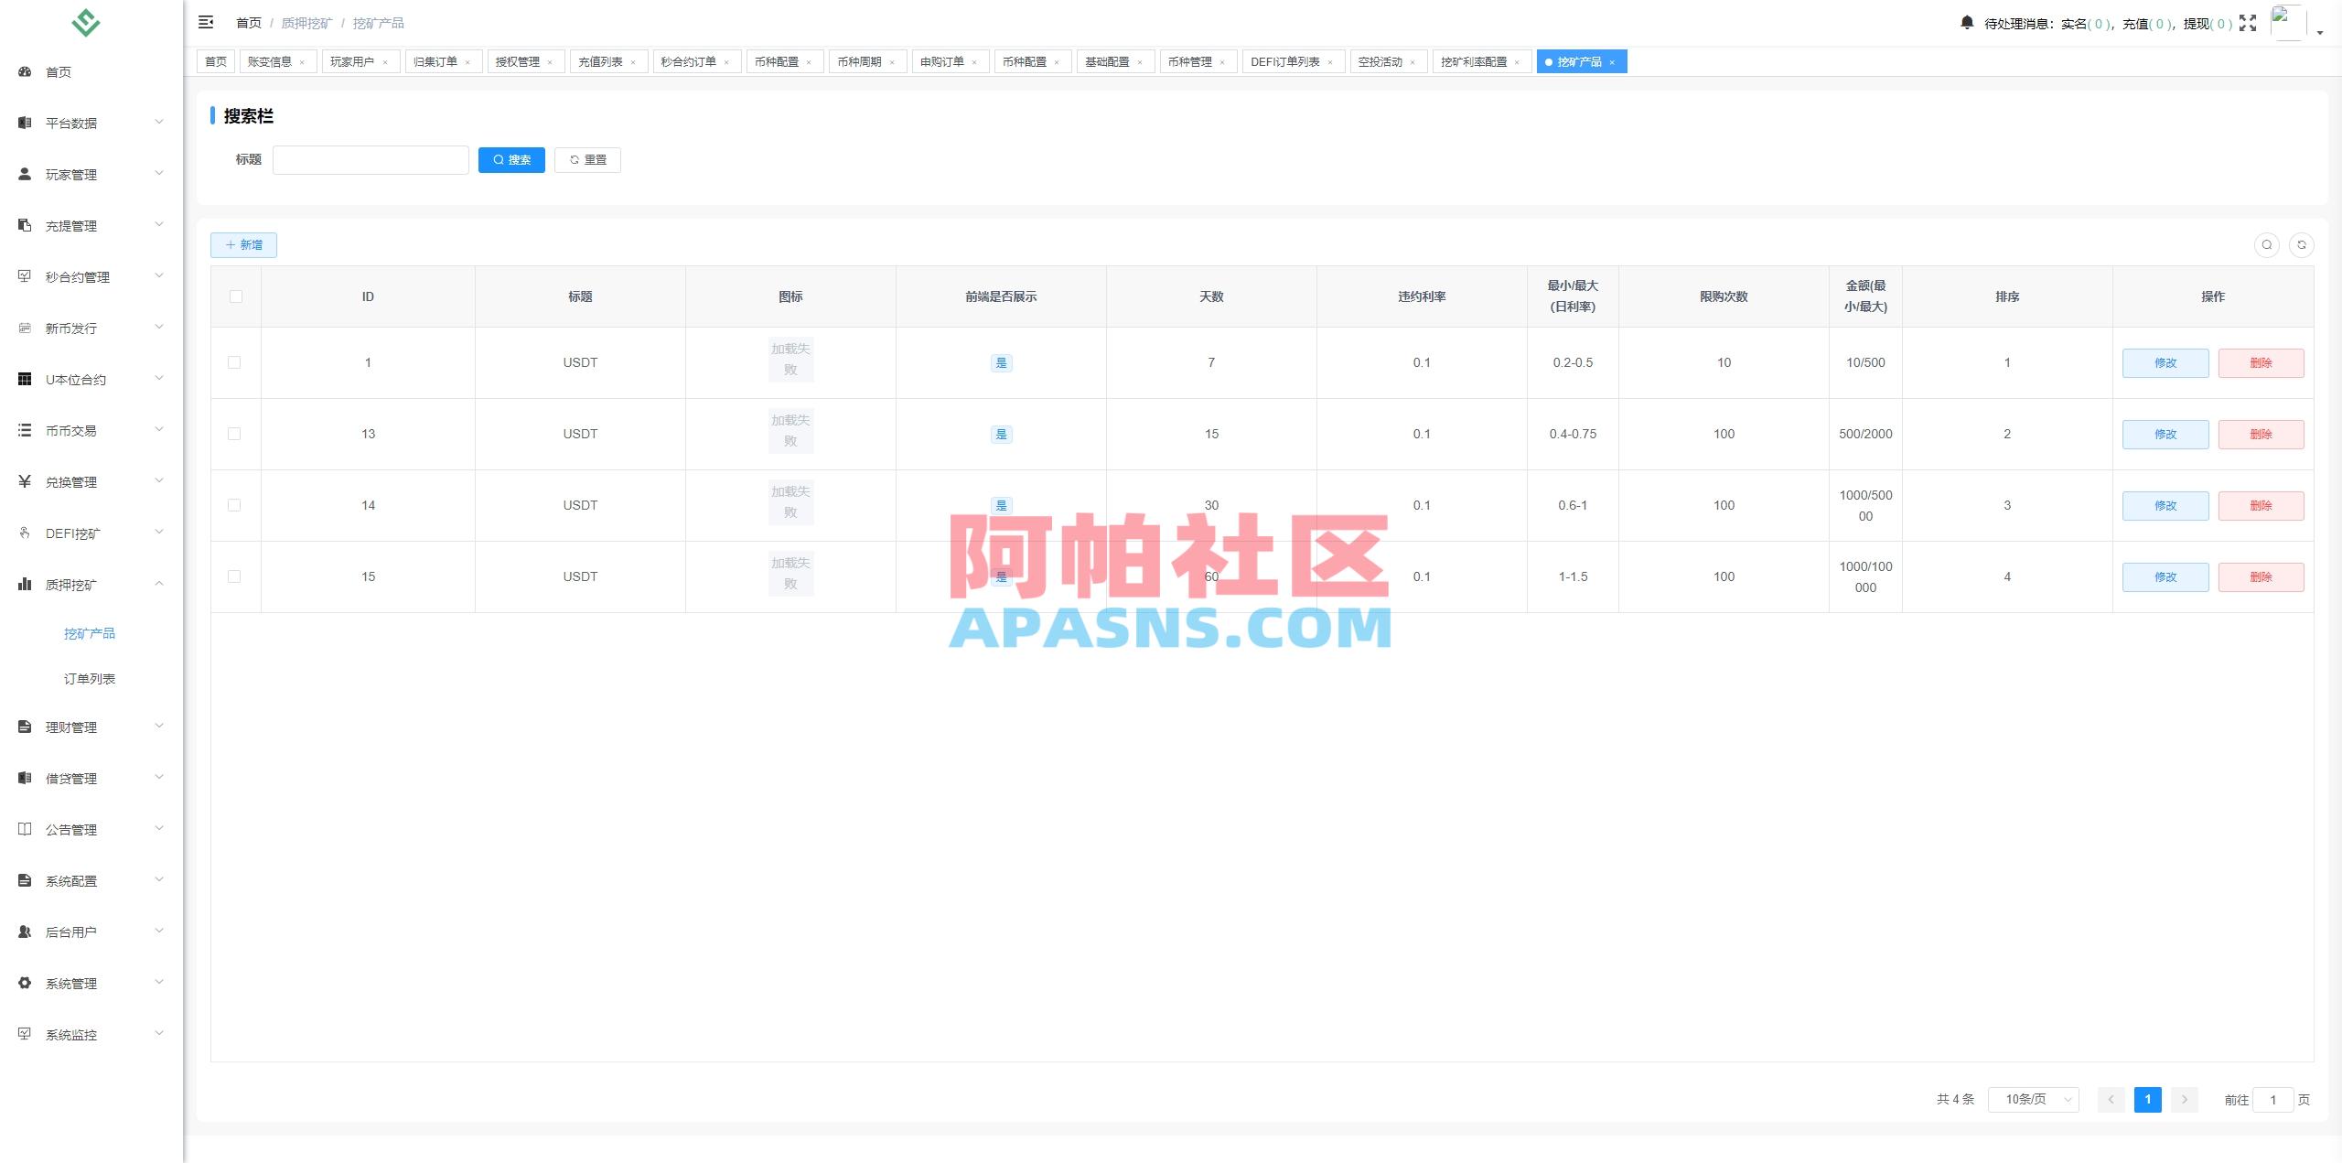Type in the 标题 search input field
The height and width of the screenshot is (1163, 2342).
[371, 159]
